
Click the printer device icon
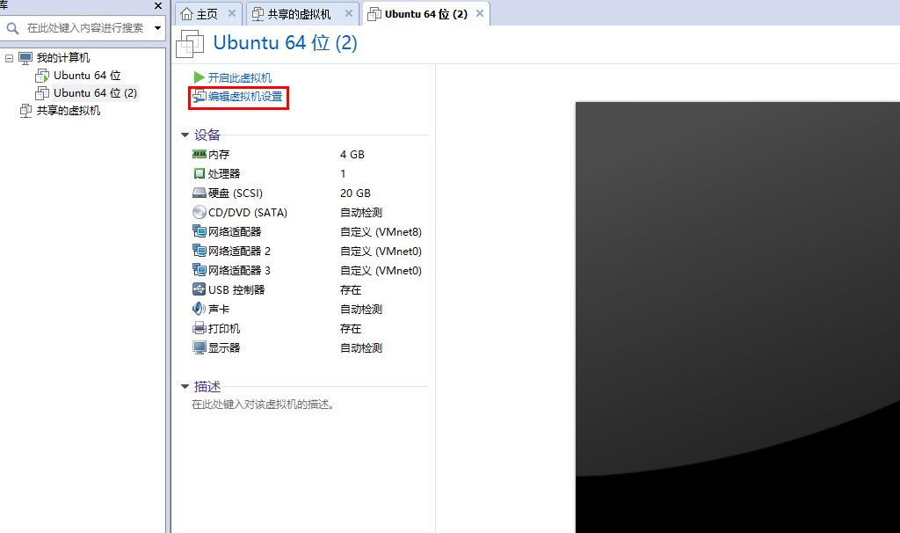(200, 329)
